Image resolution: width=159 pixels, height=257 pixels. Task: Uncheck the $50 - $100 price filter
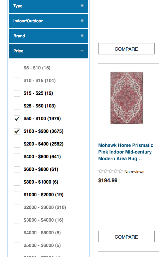coord(17,119)
